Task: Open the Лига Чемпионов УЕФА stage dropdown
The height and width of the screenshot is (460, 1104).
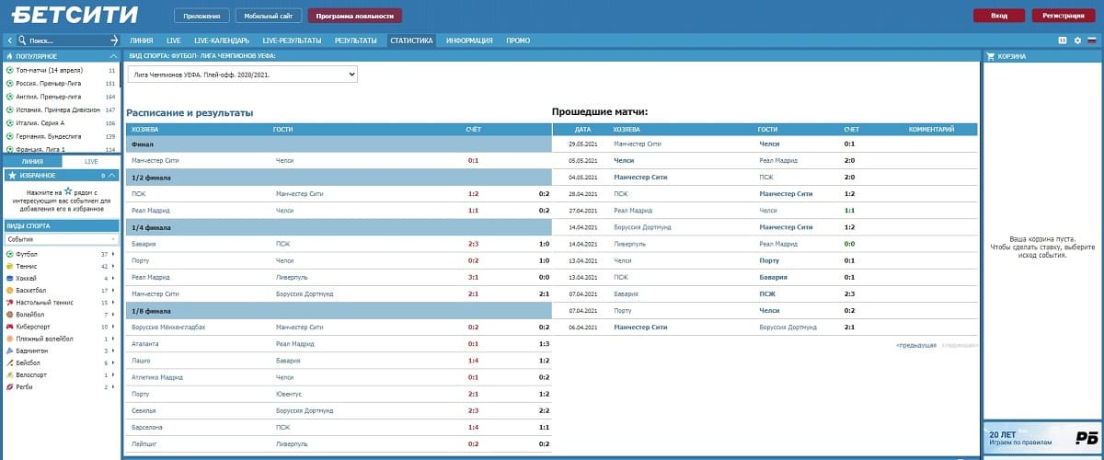Action: click(243, 74)
